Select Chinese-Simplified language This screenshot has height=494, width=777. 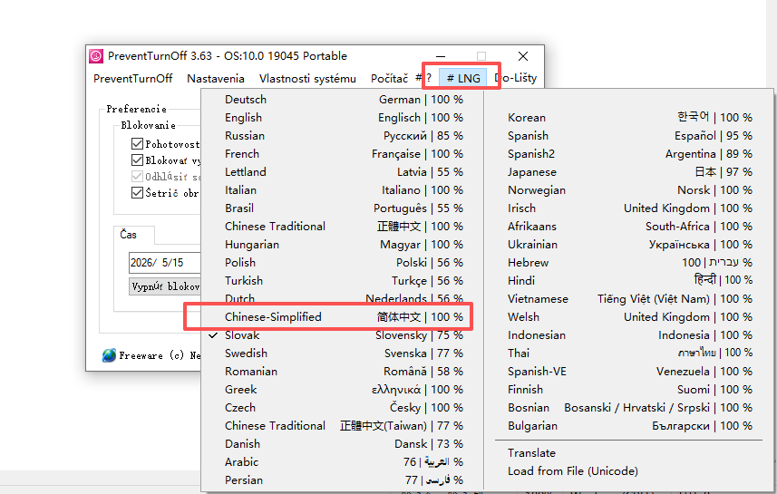pos(342,316)
